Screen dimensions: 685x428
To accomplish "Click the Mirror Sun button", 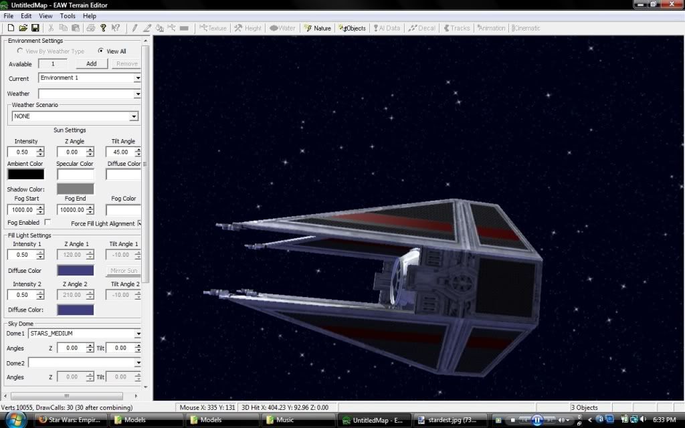I will click(124, 270).
